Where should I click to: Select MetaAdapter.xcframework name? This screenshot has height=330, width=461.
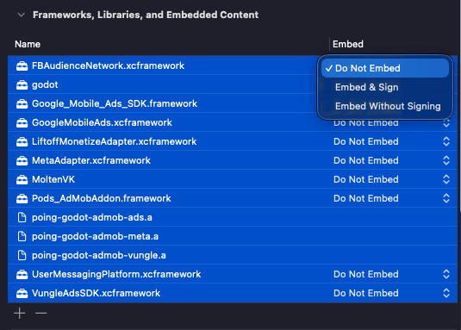[x=91, y=160]
